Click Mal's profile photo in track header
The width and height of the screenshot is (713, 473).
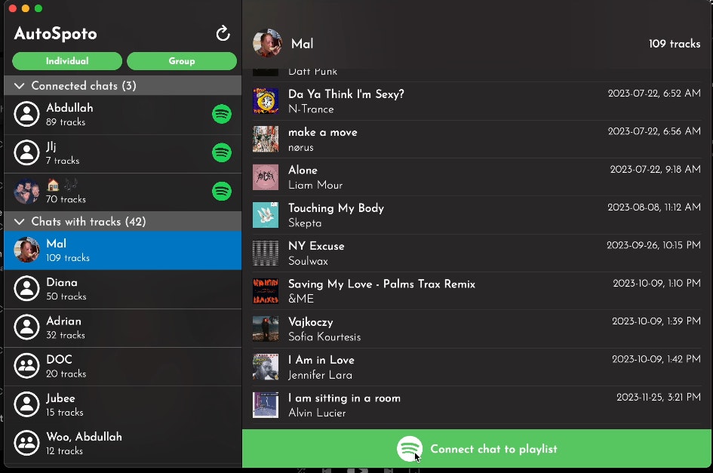click(x=267, y=43)
